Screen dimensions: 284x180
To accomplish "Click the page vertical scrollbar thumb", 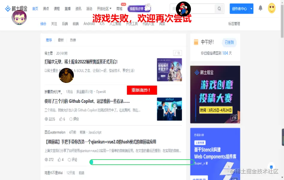I will point(282,21).
